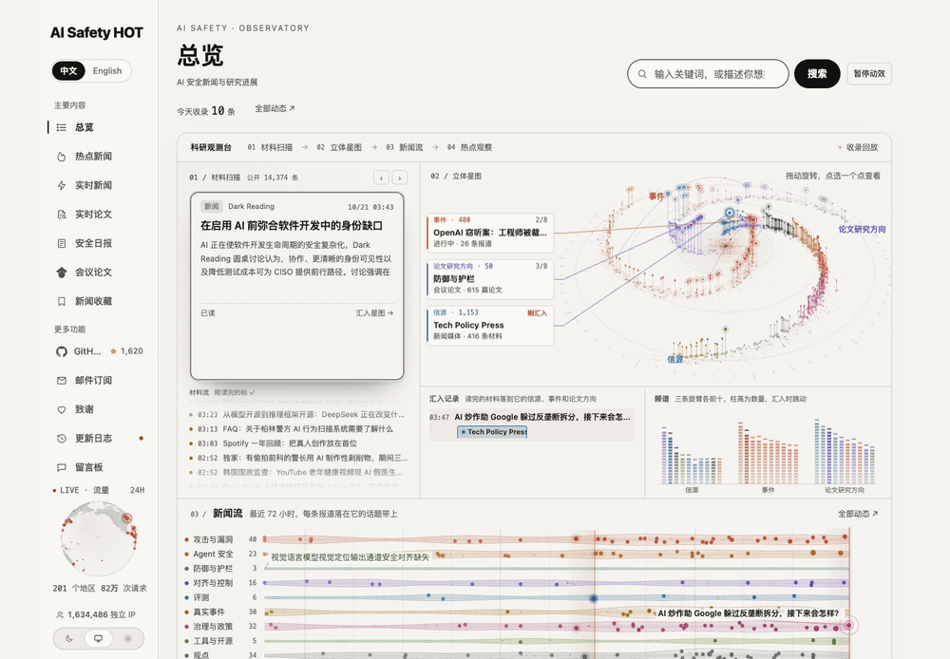Click the lightning icon beside 实时新闻
The image size is (950, 659).
[x=61, y=185]
